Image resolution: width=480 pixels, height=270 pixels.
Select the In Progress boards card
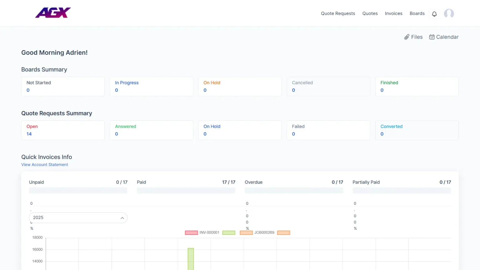151,87
